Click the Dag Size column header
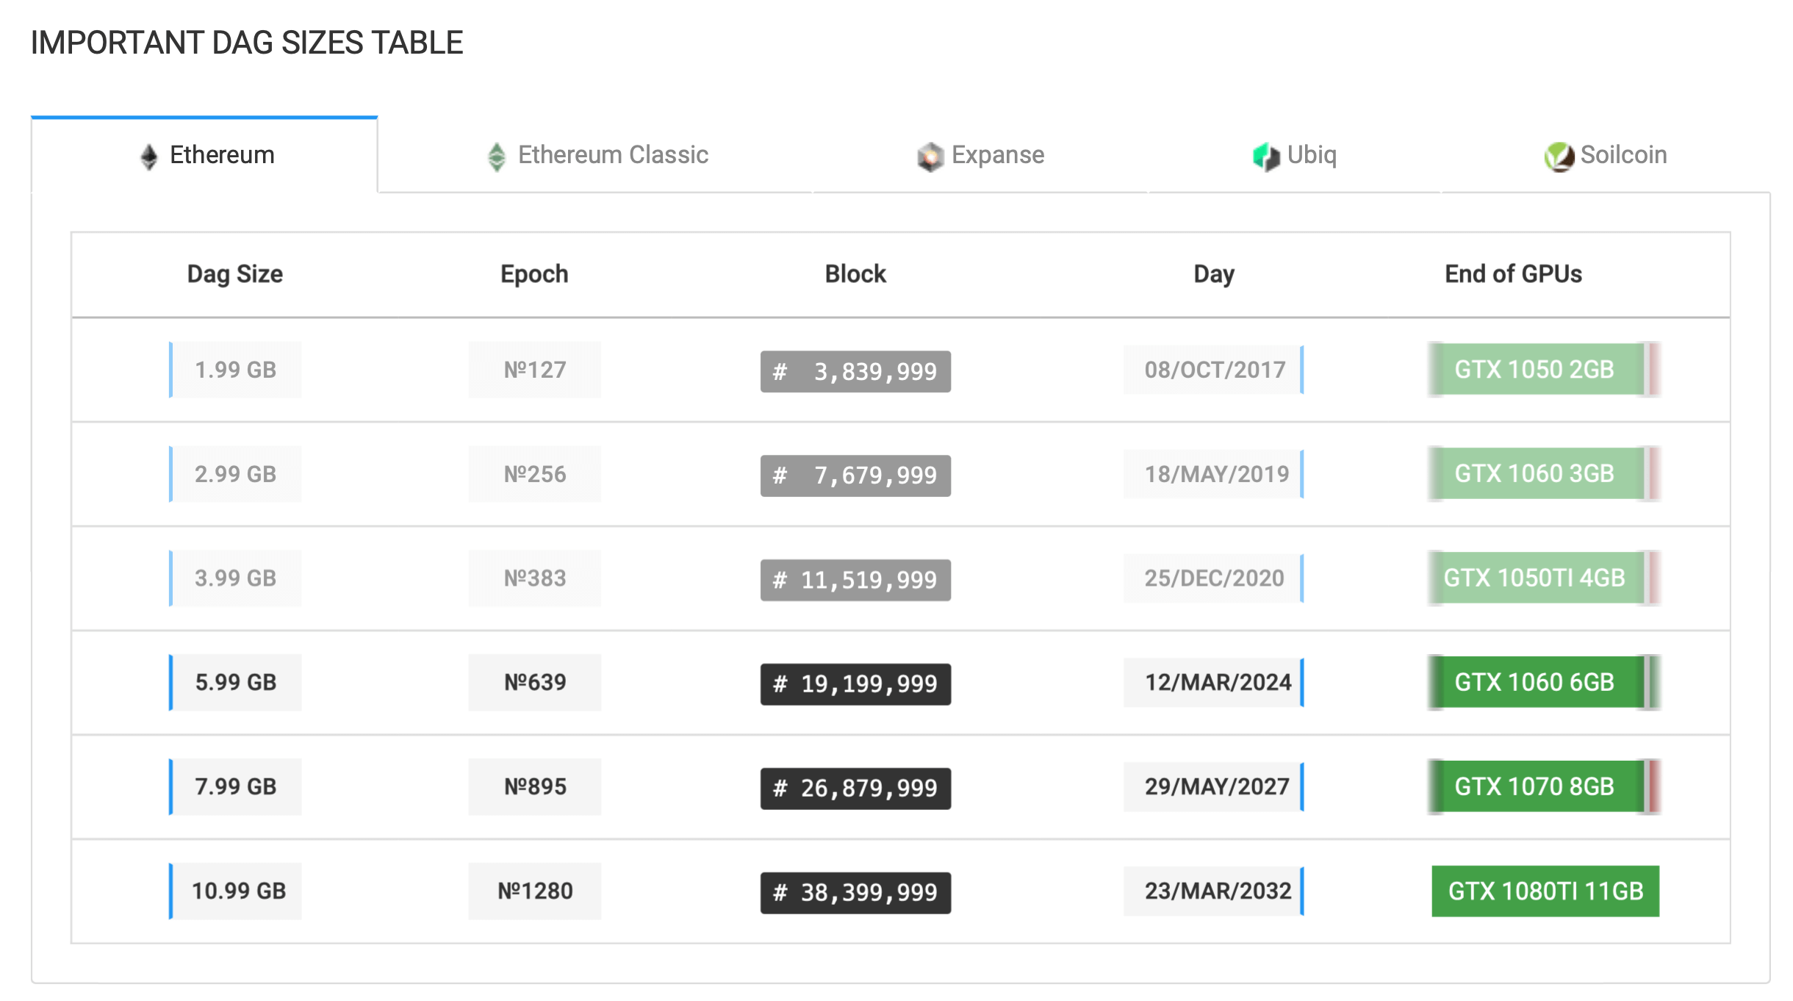 point(235,274)
